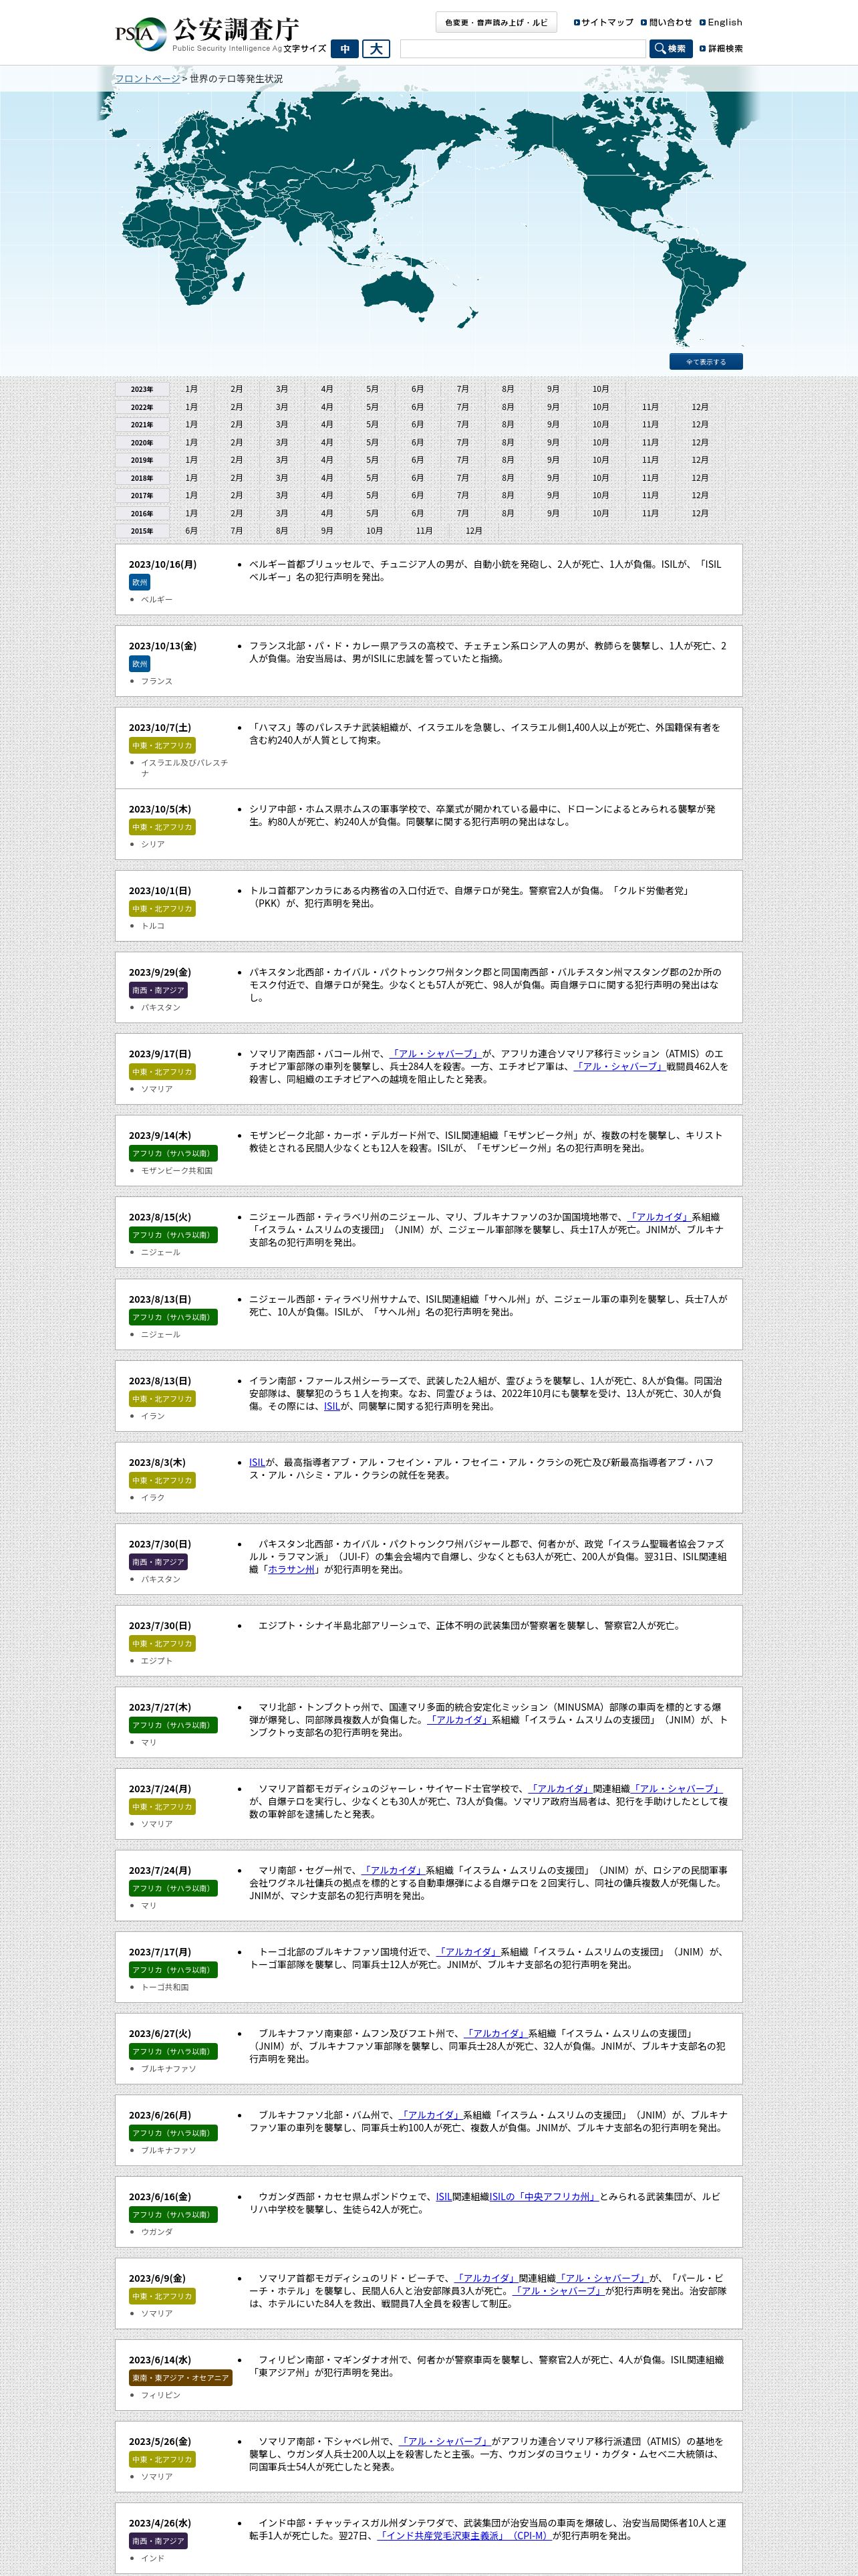Click the 2019年 year label
The width and height of the screenshot is (858, 2576).
coord(142,460)
